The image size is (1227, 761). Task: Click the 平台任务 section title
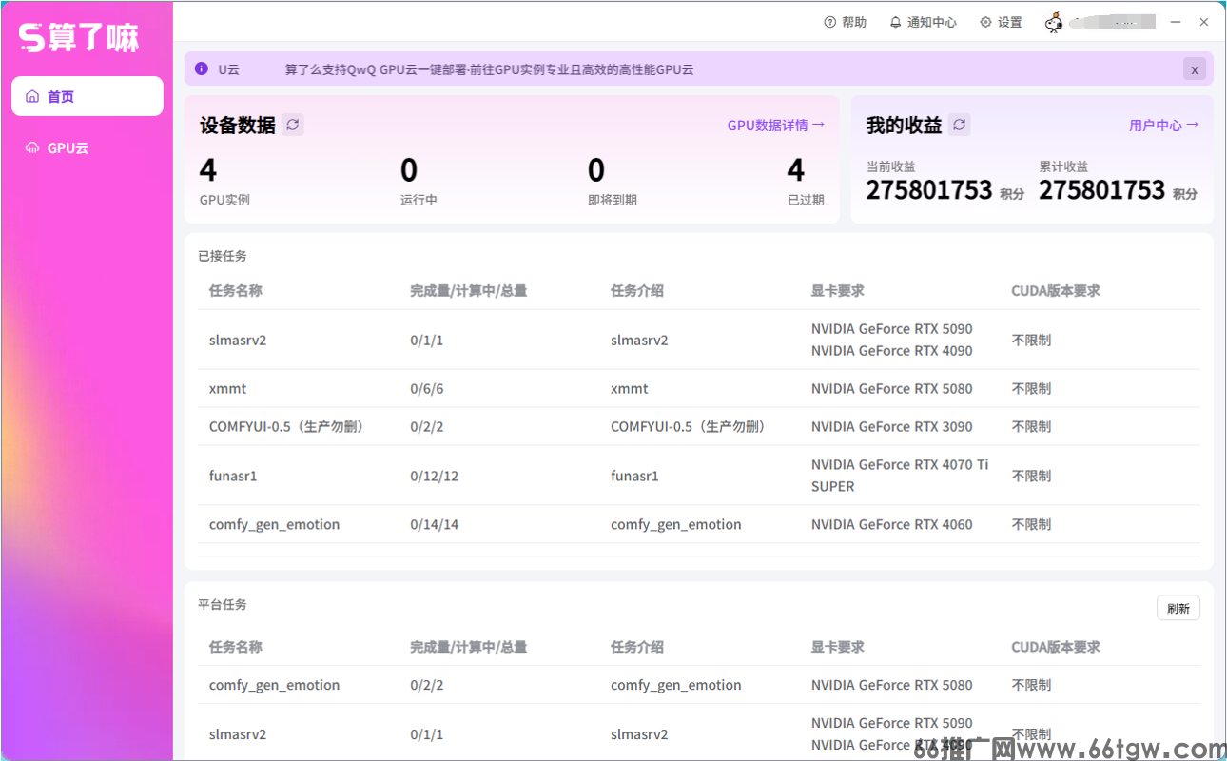coord(223,604)
